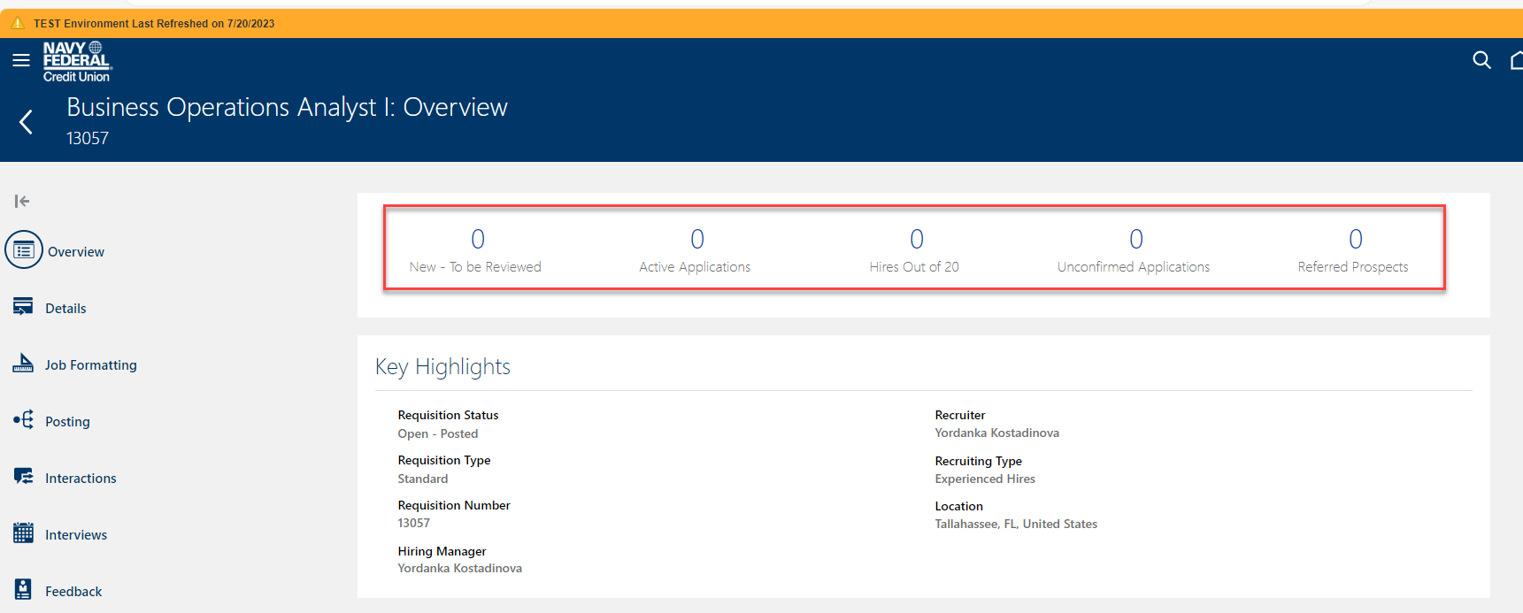Click the Interviews calendar icon
Image resolution: width=1523 pixels, height=613 pixels.
click(23, 533)
